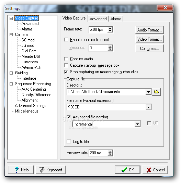Select Alignment tree item
This screenshot has width=181, height=184.
tap(30, 100)
